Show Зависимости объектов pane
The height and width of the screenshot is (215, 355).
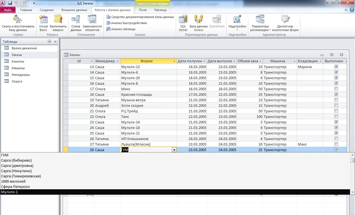coord(92,23)
